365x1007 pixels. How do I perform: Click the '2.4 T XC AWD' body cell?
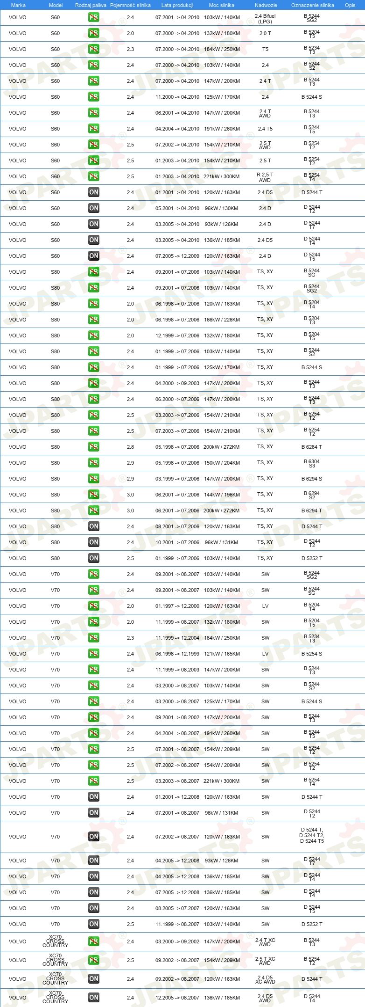coord(265,942)
